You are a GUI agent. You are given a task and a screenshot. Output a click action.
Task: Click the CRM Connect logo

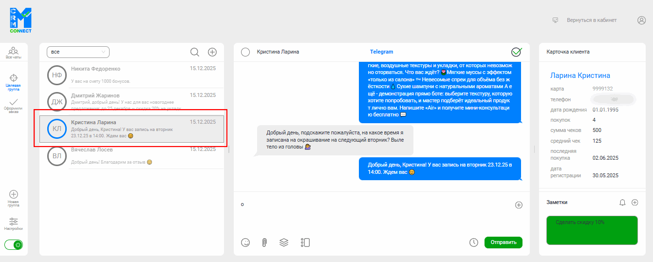[x=20, y=20]
